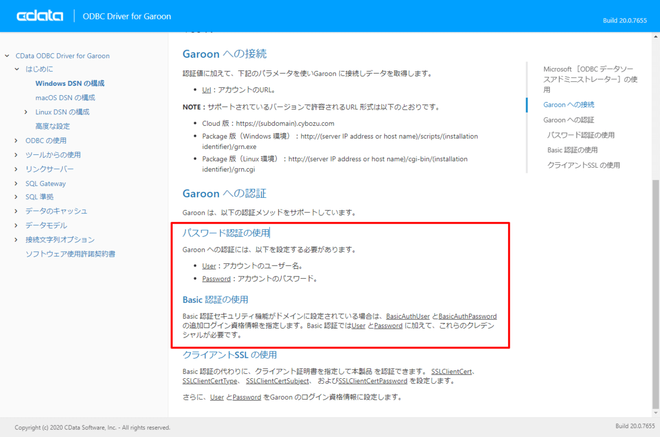
Task: Open the Url property link
Action: pos(207,90)
